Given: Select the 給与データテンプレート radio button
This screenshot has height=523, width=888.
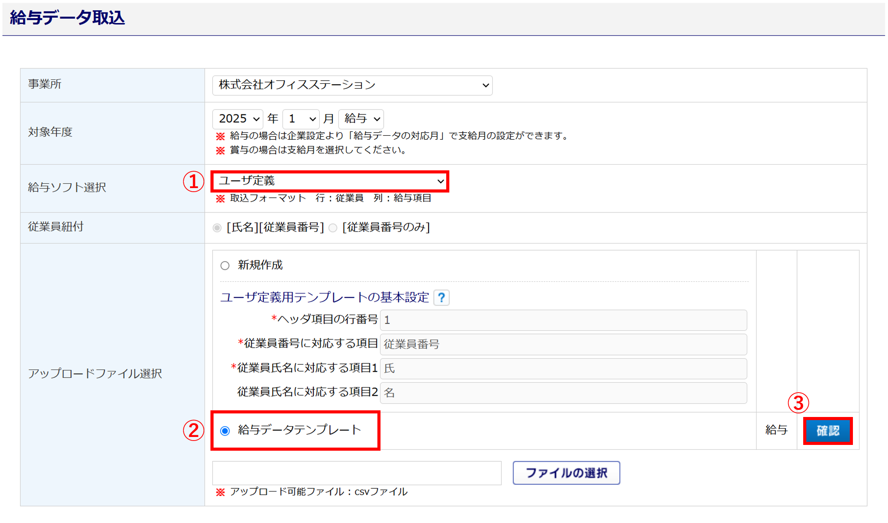Looking at the screenshot, I should click(225, 431).
